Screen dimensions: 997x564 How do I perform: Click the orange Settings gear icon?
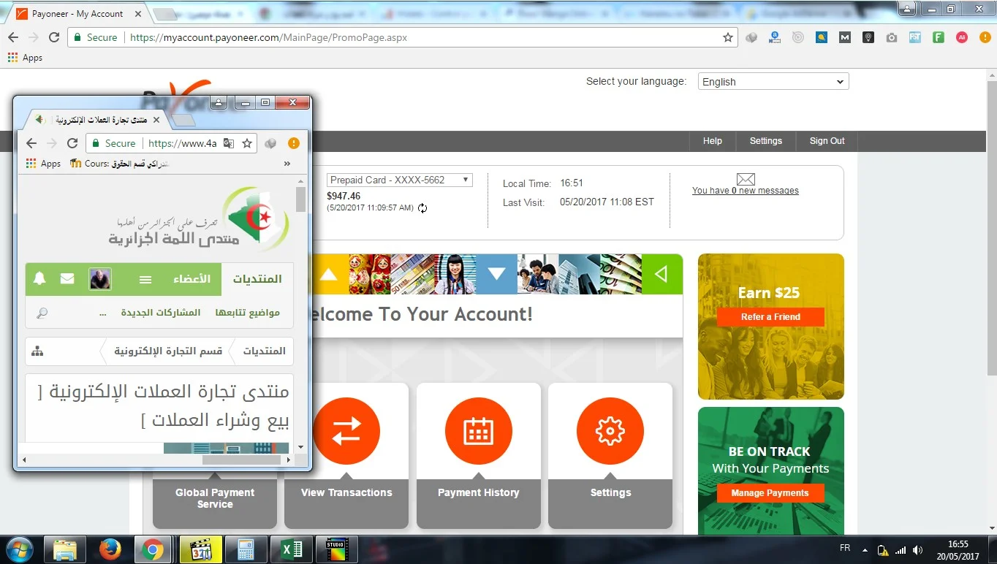(610, 431)
